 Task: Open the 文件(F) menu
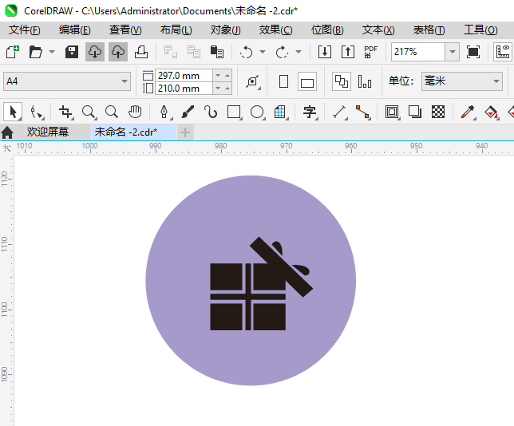click(x=24, y=30)
